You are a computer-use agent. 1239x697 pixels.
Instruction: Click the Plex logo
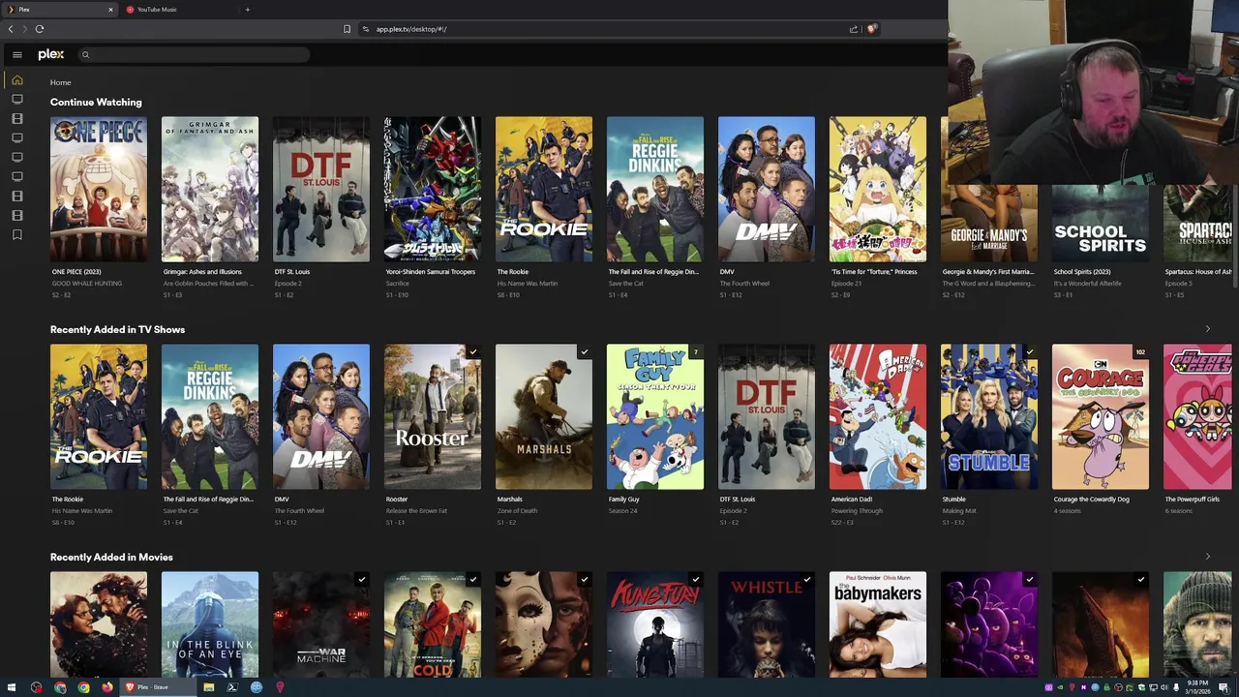(x=51, y=55)
